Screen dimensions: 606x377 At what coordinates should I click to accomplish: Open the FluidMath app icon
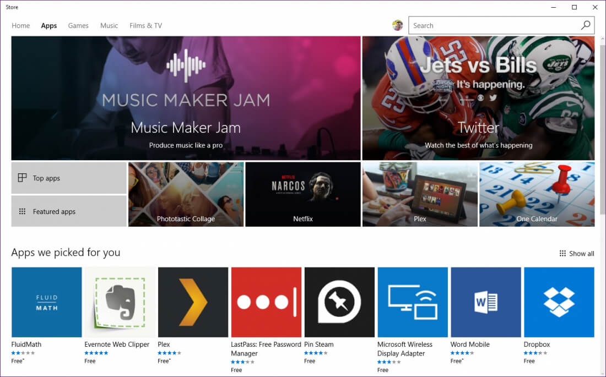[x=46, y=302]
